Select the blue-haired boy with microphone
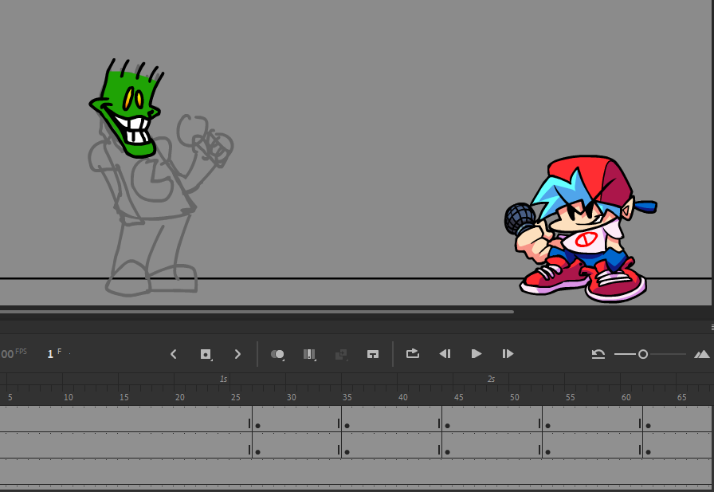 pos(581,229)
